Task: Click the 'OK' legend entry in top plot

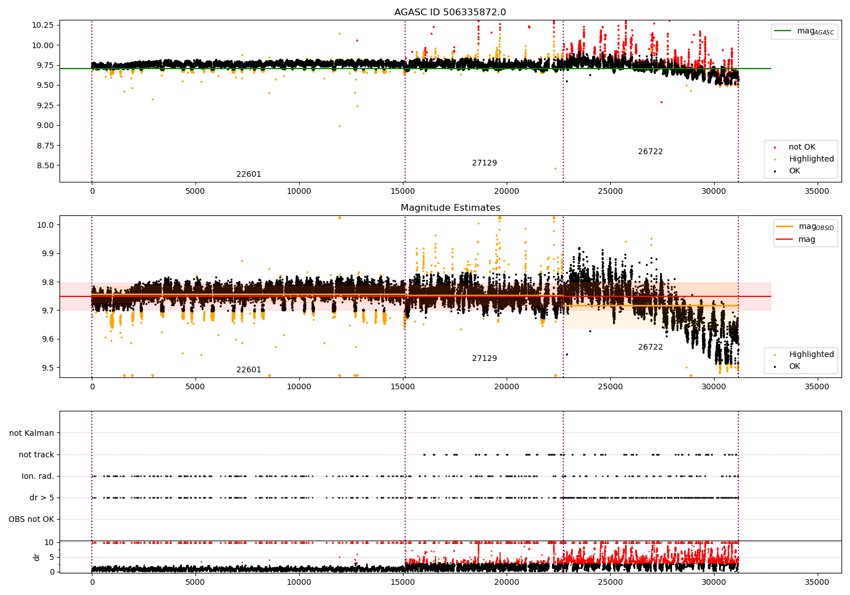Action: click(x=794, y=171)
